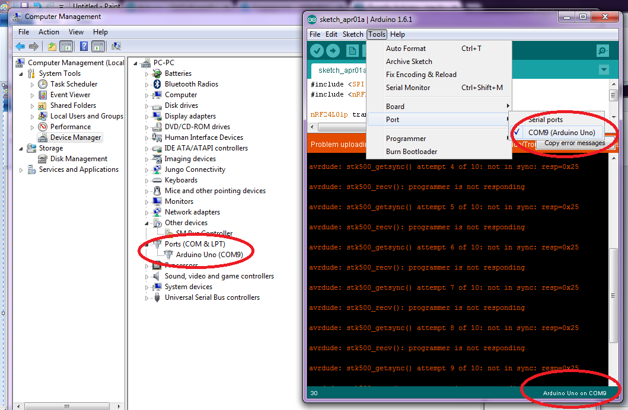The height and width of the screenshot is (410, 628).
Task: Open the Arduino tab dropdown arrow
Action: click(x=604, y=70)
